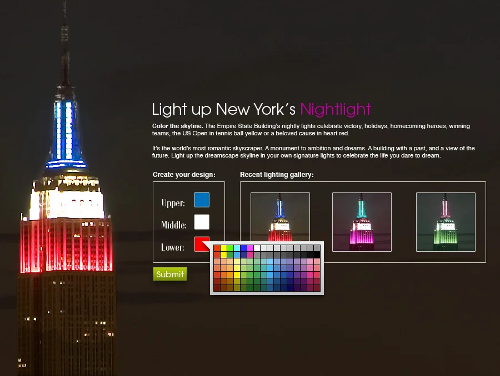Open gallery thumbnail with teal spire and magenta base

click(362, 222)
